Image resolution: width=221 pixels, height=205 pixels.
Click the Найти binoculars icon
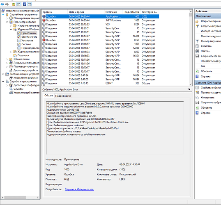pyautogui.click(x=197, y=51)
